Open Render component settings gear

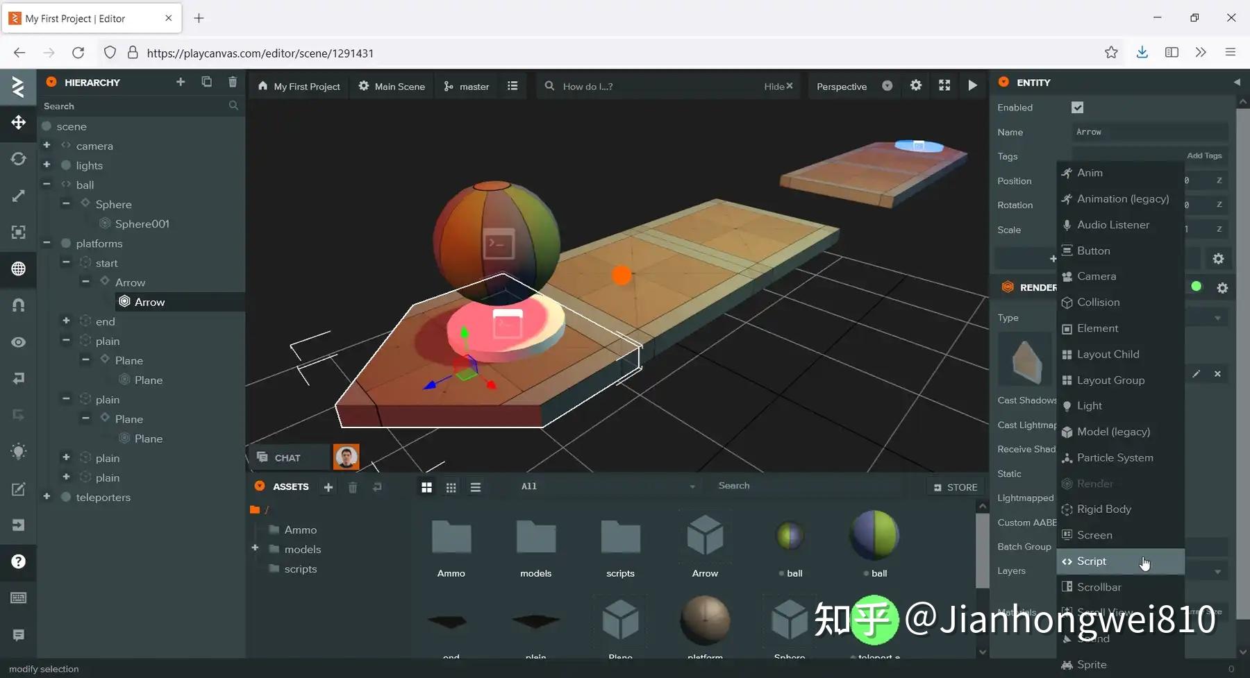click(x=1222, y=287)
